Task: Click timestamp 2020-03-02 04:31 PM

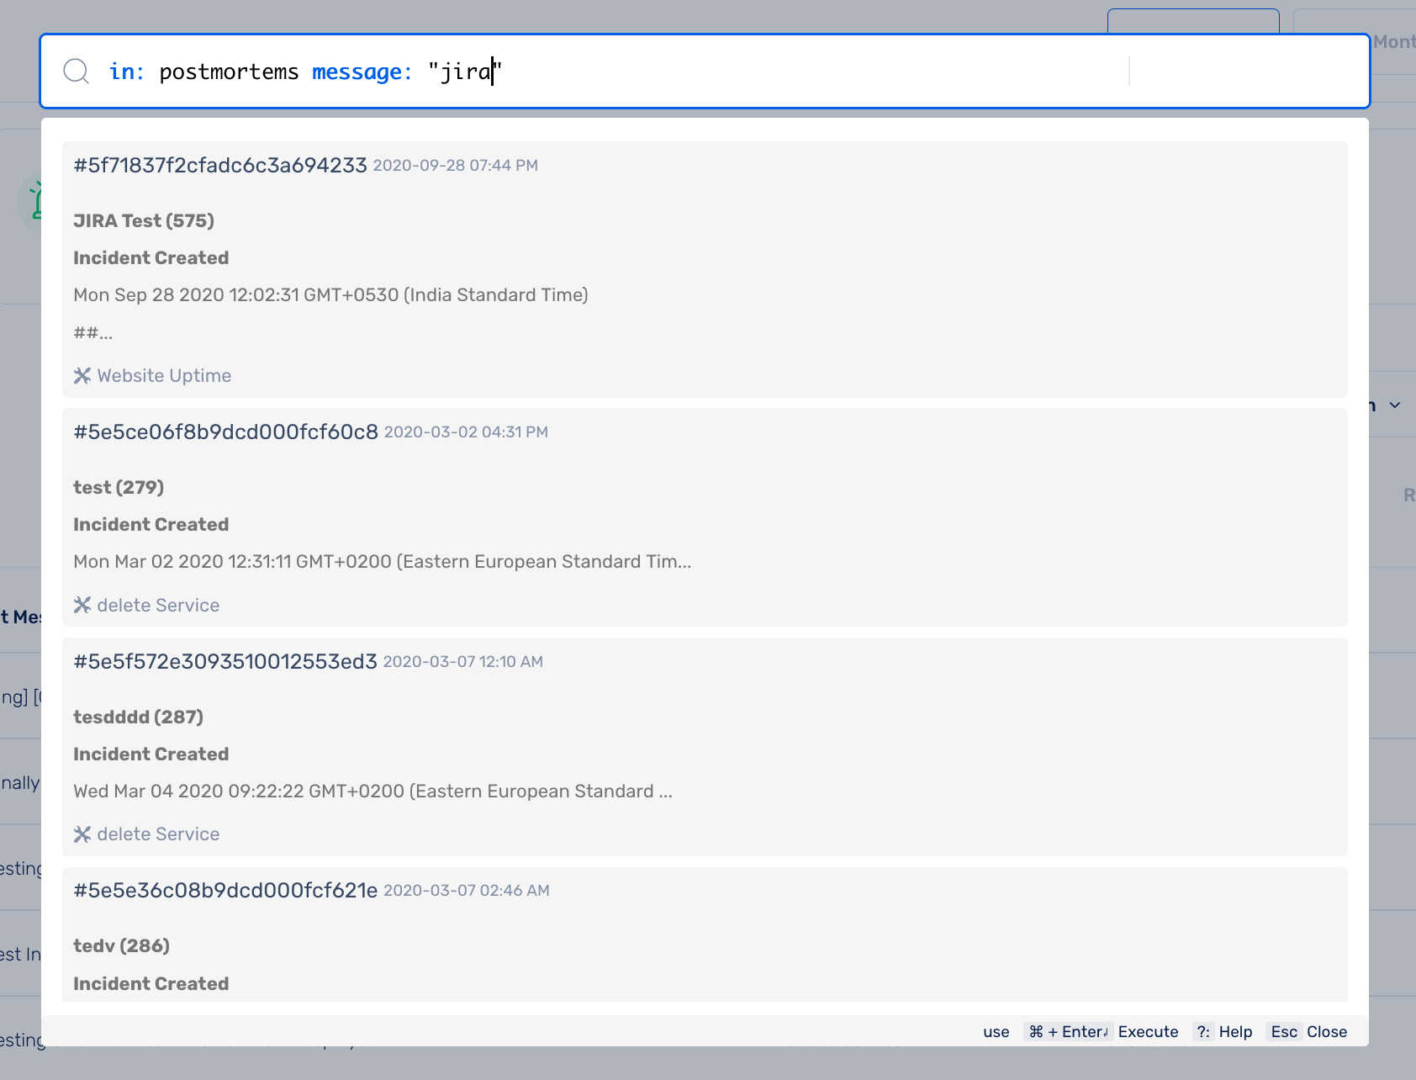Action: [466, 432]
